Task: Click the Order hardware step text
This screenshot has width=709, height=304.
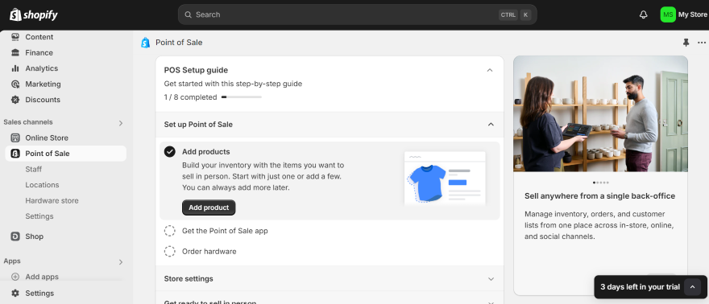Action: click(209, 251)
